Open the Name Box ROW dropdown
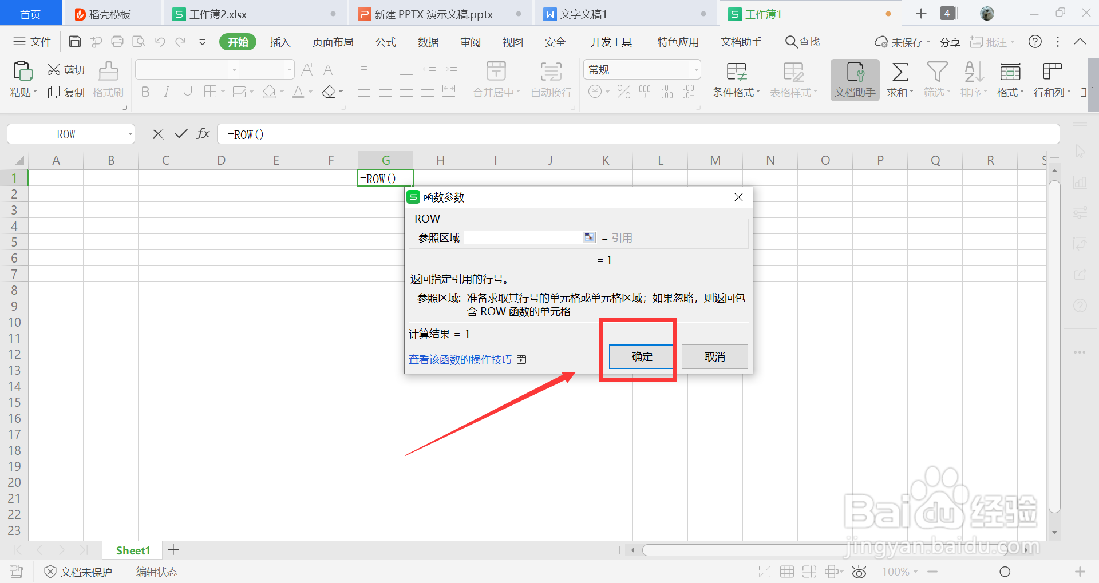This screenshot has width=1099, height=583. pos(131,134)
